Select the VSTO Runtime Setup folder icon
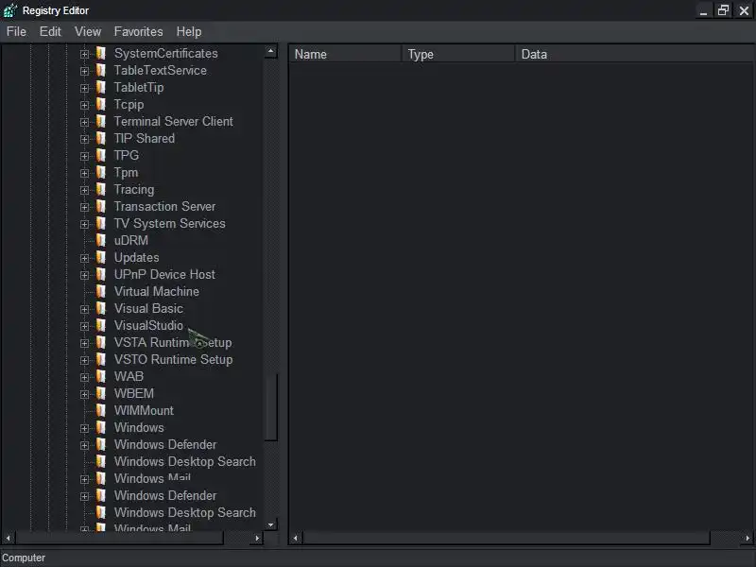Screen dimensions: 756x567 (x=101, y=360)
